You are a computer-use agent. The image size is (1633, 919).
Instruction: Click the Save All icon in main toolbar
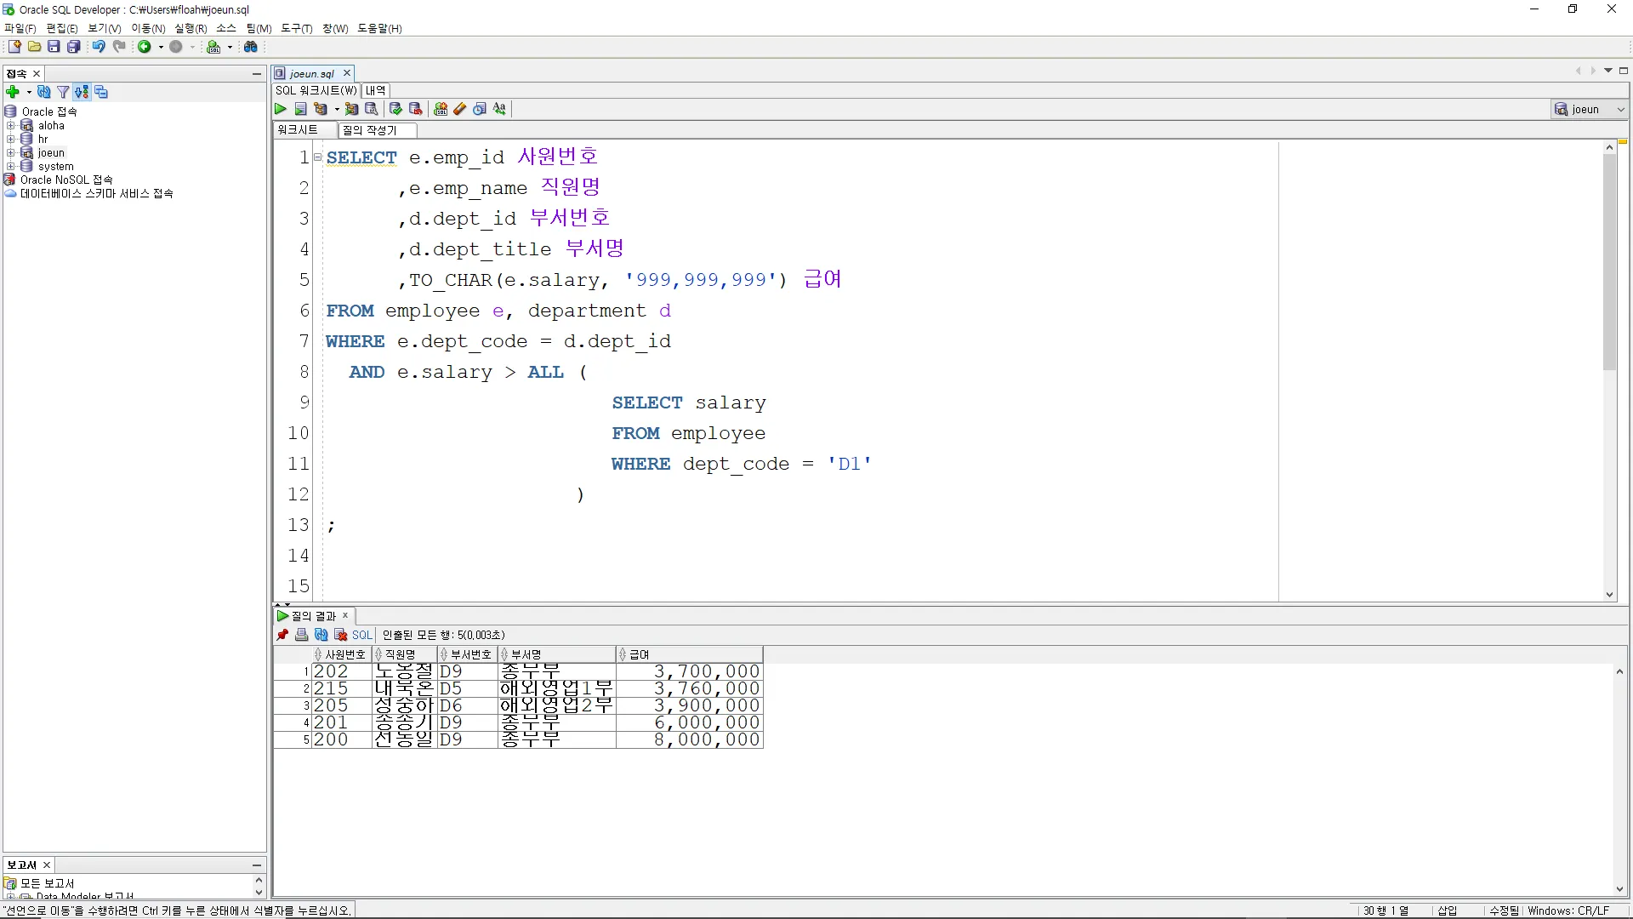click(74, 47)
